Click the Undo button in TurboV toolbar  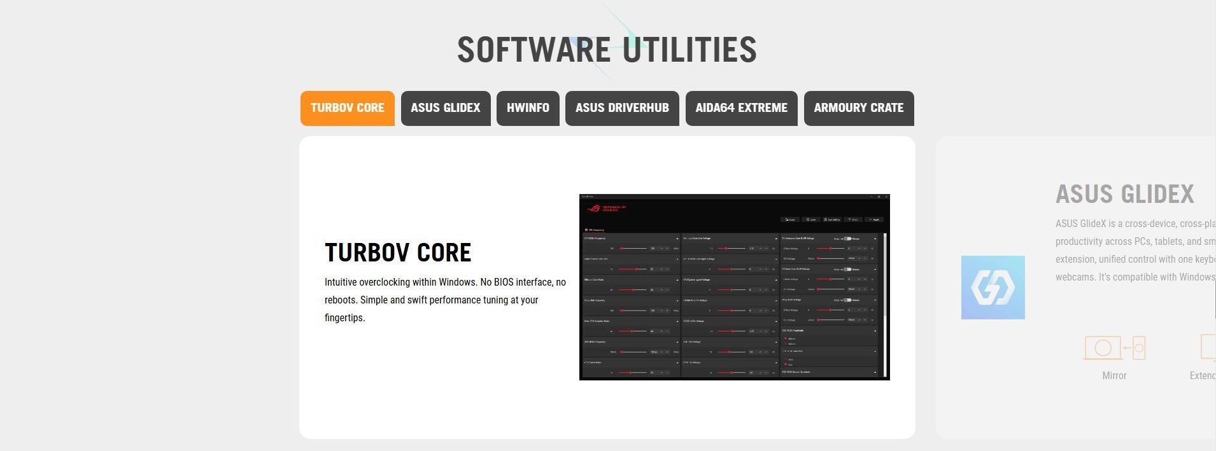tap(854, 219)
